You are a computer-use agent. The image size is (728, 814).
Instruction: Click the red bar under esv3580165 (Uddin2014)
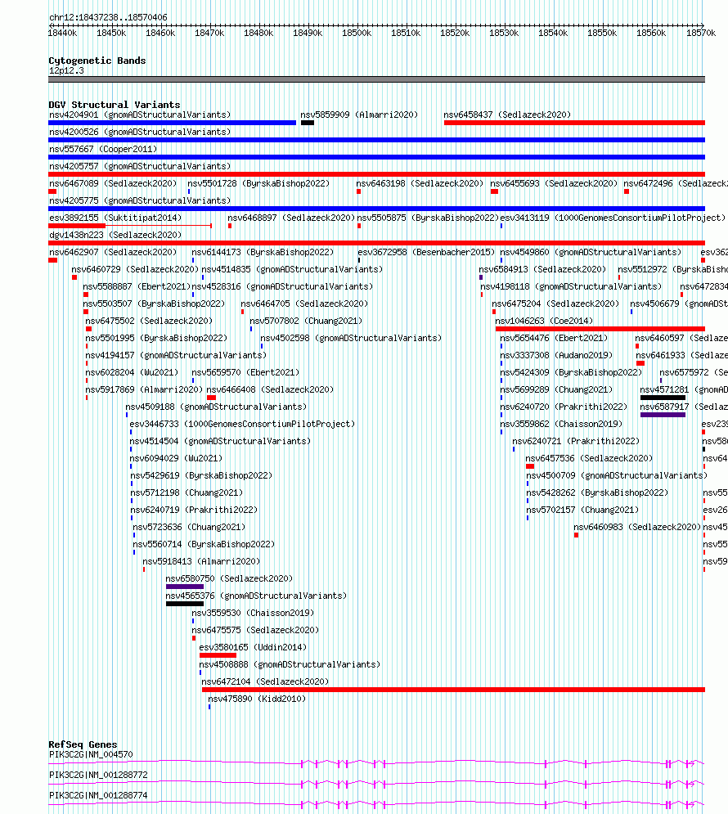coord(218,655)
